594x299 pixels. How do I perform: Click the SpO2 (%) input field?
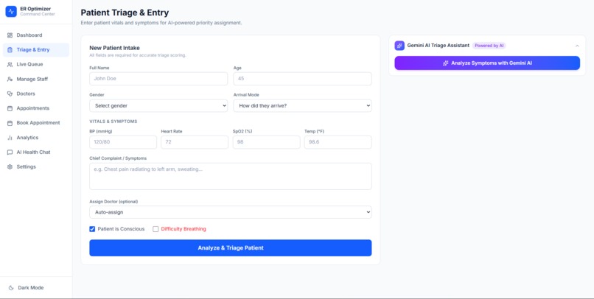[266, 142]
